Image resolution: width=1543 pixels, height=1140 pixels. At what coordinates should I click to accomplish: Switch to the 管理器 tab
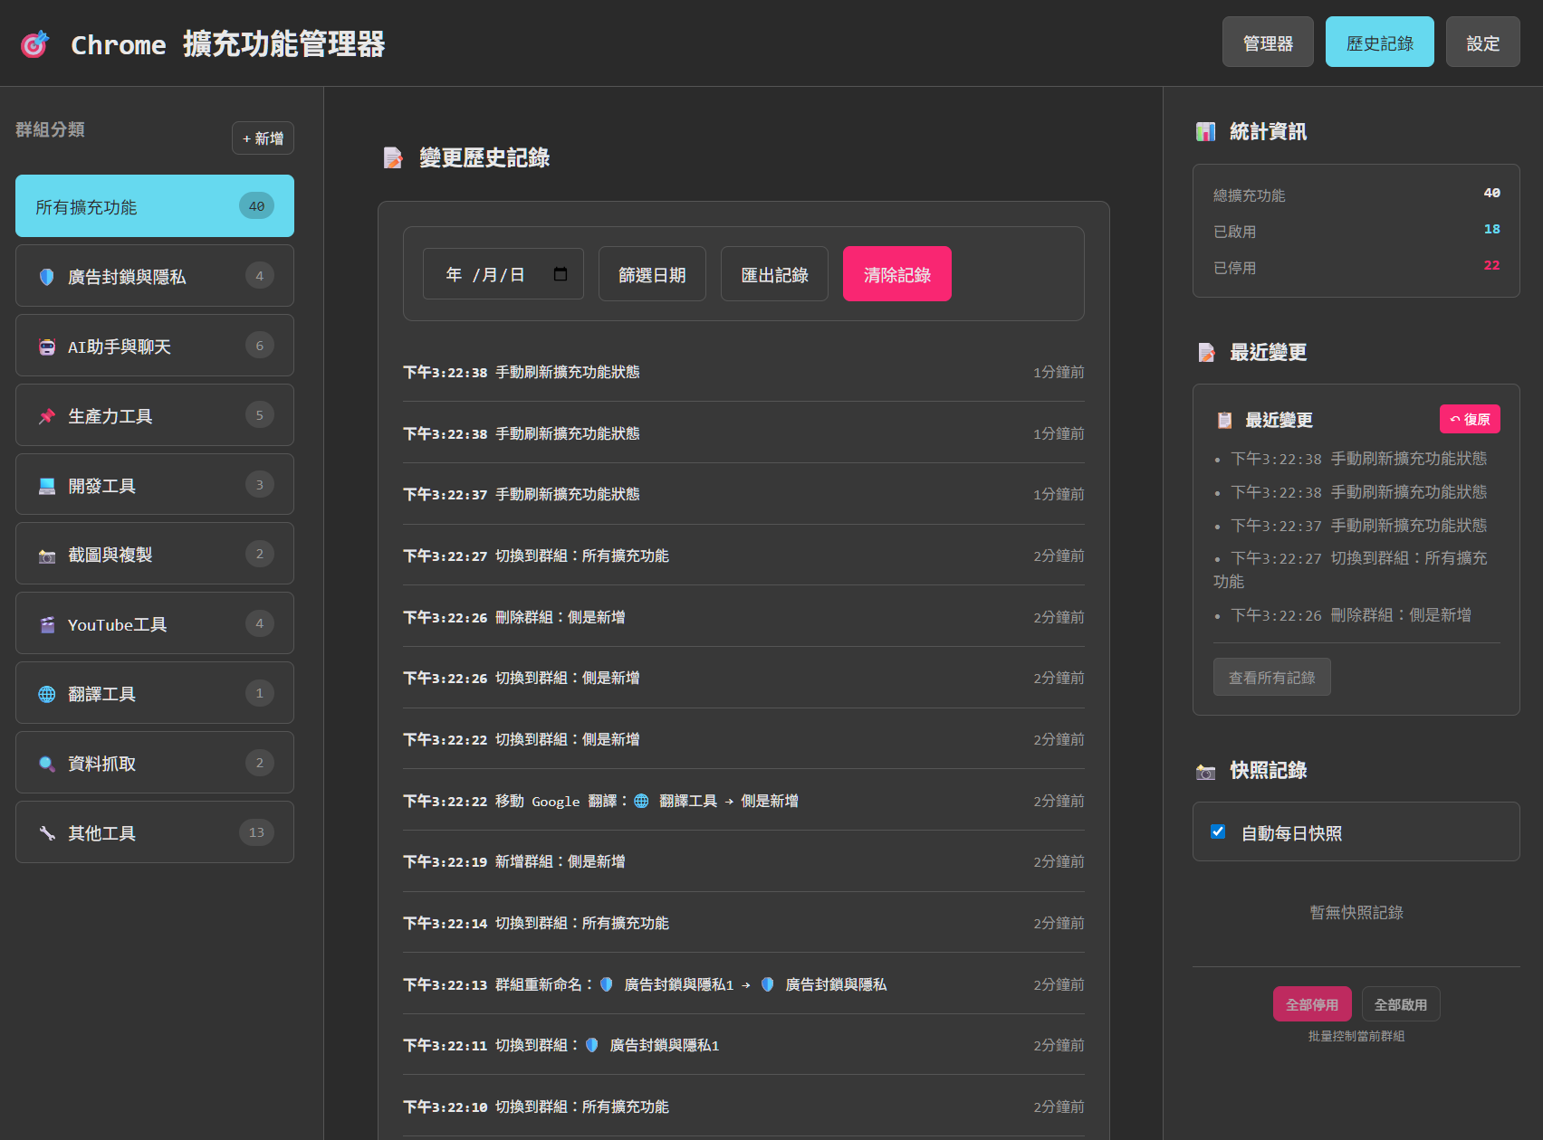pyautogui.click(x=1267, y=43)
